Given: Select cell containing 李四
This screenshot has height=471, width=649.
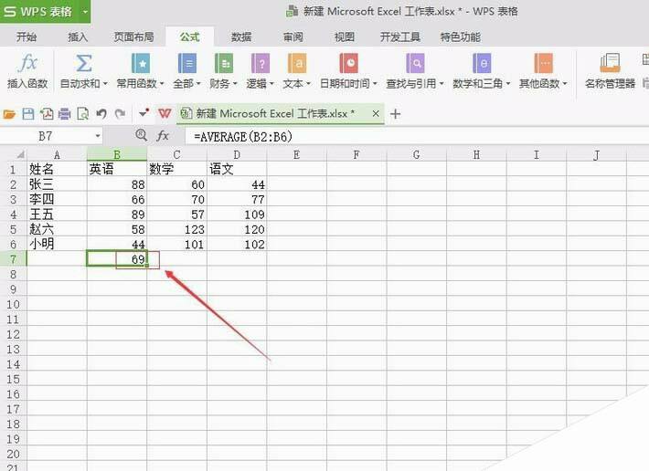Looking at the screenshot, I should point(57,199).
